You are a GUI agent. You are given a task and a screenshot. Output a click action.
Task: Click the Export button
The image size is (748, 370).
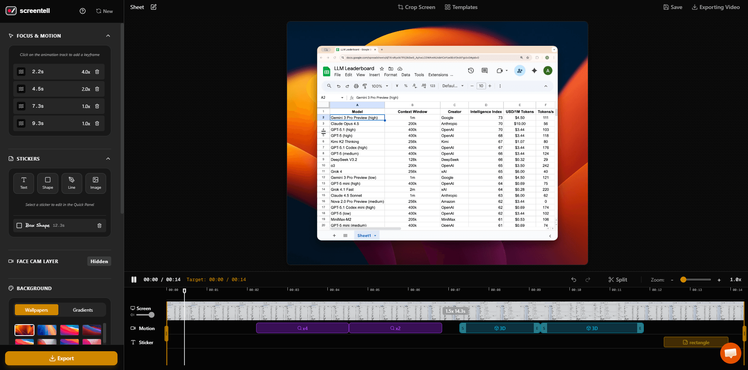pyautogui.click(x=61, y=358)
